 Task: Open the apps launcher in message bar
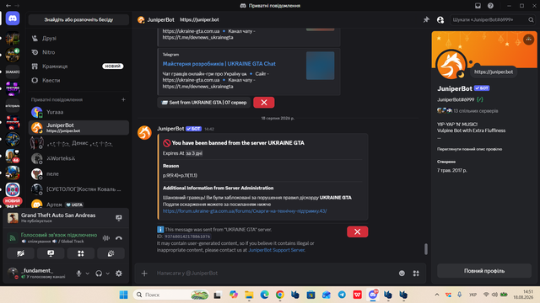pos(416,274)
